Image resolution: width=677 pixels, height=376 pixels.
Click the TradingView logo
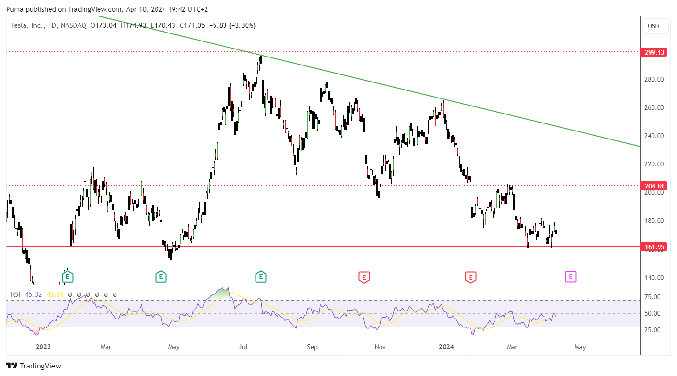33,366
